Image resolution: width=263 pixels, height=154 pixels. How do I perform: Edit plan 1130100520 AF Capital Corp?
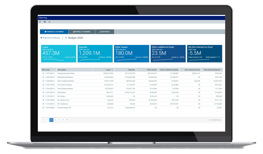click(43, 100)
